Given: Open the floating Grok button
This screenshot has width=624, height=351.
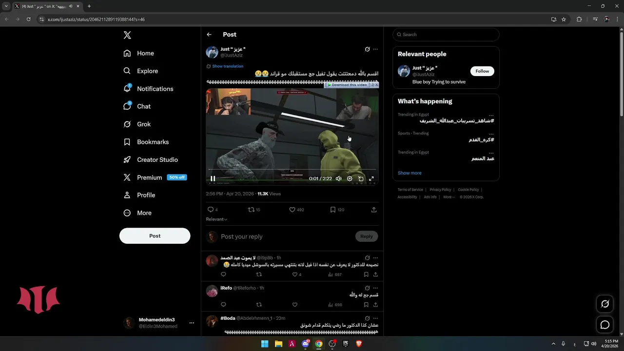Looking at the screenshot, I should click(605, 304).
